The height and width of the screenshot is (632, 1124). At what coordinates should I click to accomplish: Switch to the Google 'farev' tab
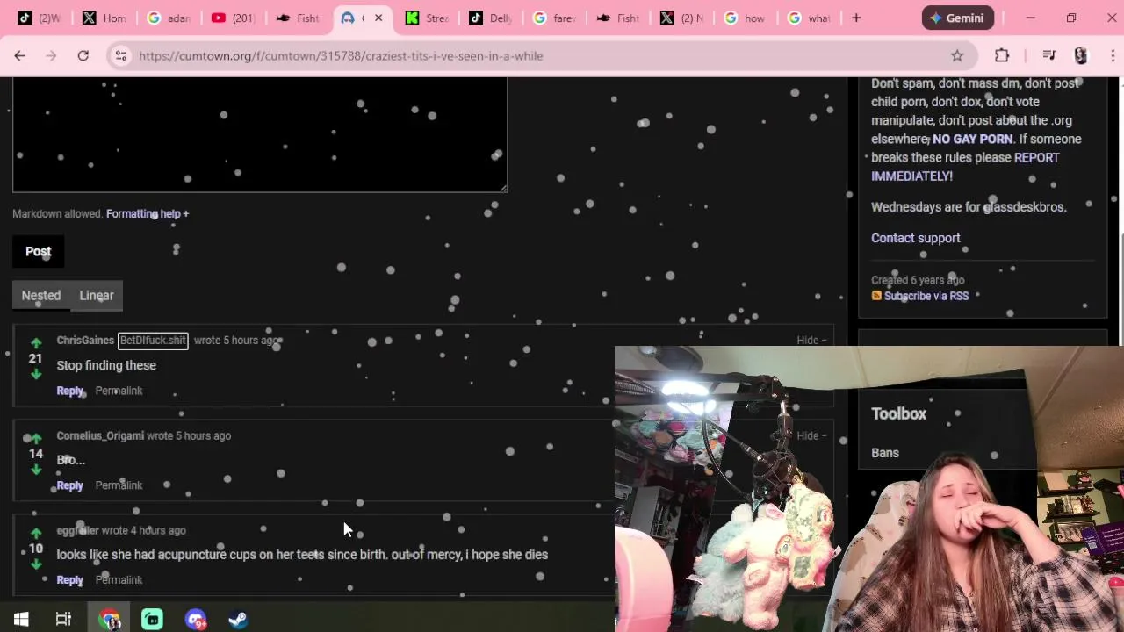point(555,18)
